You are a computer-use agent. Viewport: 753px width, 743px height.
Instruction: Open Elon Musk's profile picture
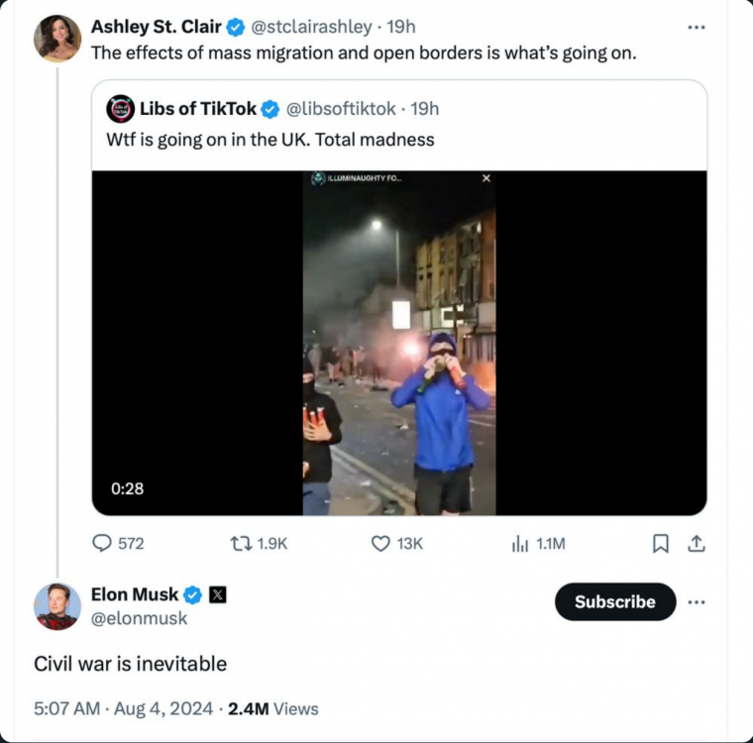57,606
